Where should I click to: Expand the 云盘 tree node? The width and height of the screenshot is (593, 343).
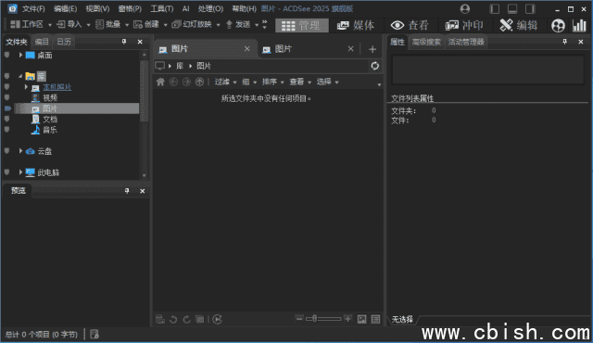click(x=20, y=151)
